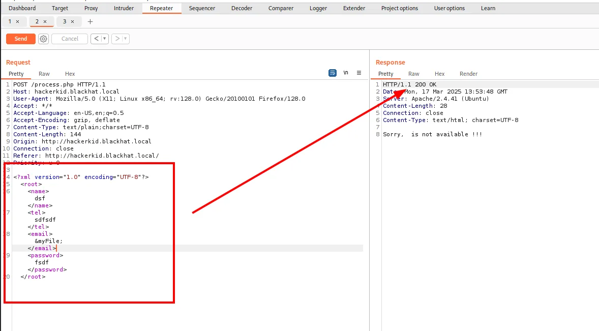Switch to the Proxy tab
This screenshot has height=331, width=599.
pyautogui.click(x=91, y=8)
